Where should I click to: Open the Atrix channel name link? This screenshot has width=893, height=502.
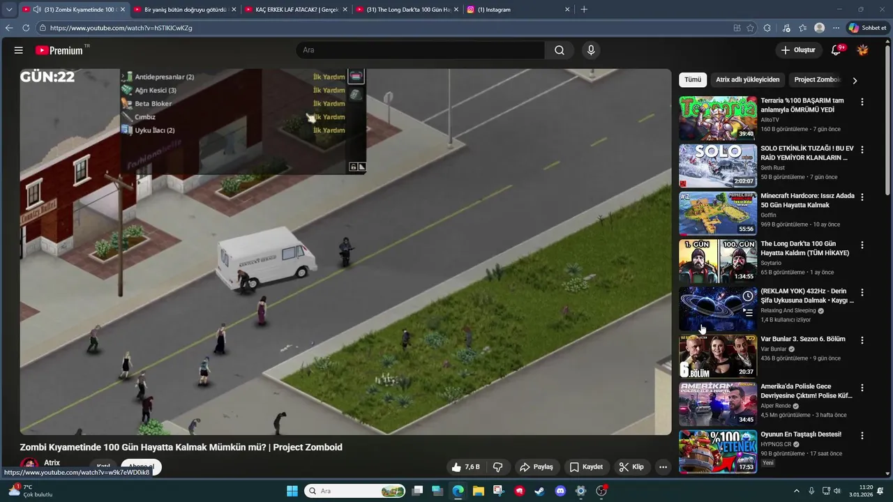[x=52, y=463]
